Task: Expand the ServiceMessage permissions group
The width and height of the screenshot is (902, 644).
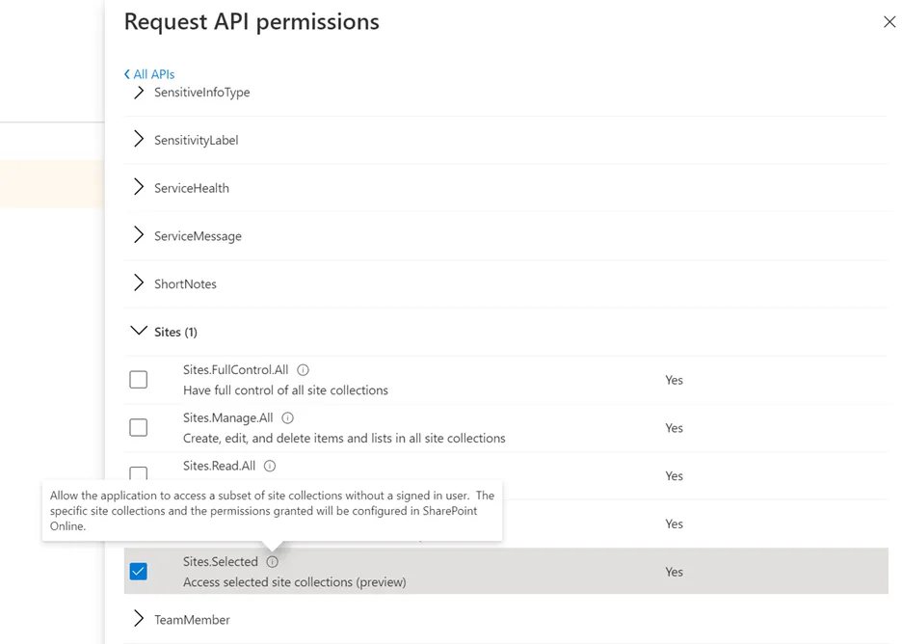Action: (x=139, y=235)
